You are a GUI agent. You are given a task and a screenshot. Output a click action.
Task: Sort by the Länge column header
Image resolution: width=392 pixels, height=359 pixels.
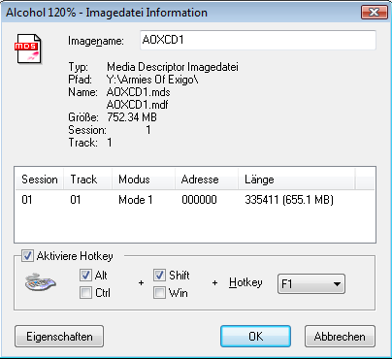(x=297, y=179)
